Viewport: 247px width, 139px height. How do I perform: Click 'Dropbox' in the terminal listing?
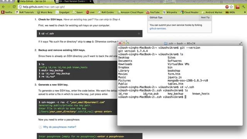coord(123,67)
